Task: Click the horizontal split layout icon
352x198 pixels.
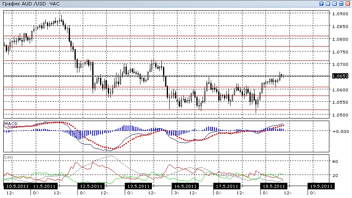Action: [334, 3]
